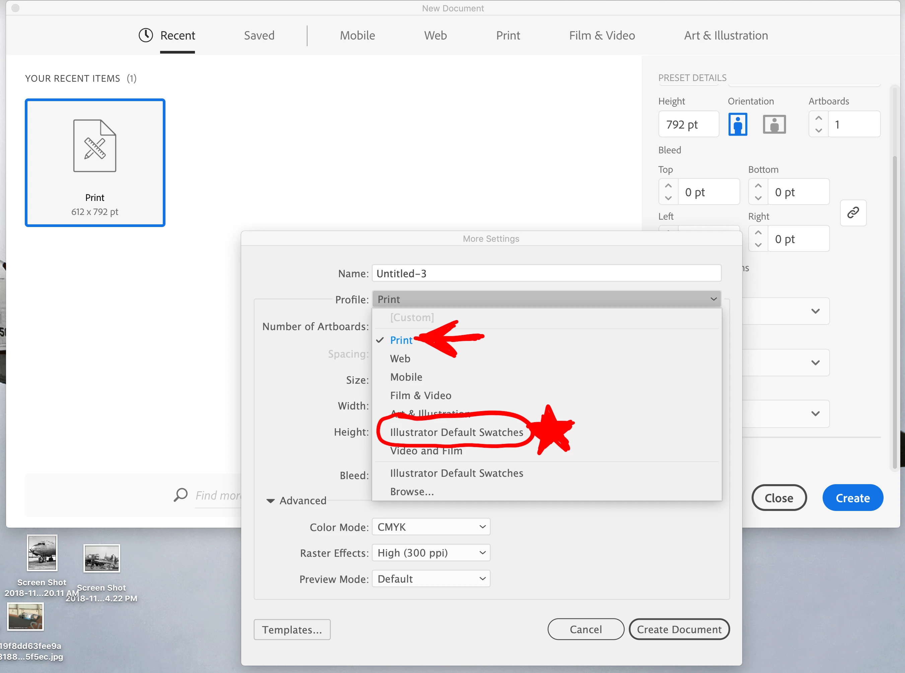Click the search magnifier icon
The height and width of the screenshot is (673, 905).
click(181, 495)
